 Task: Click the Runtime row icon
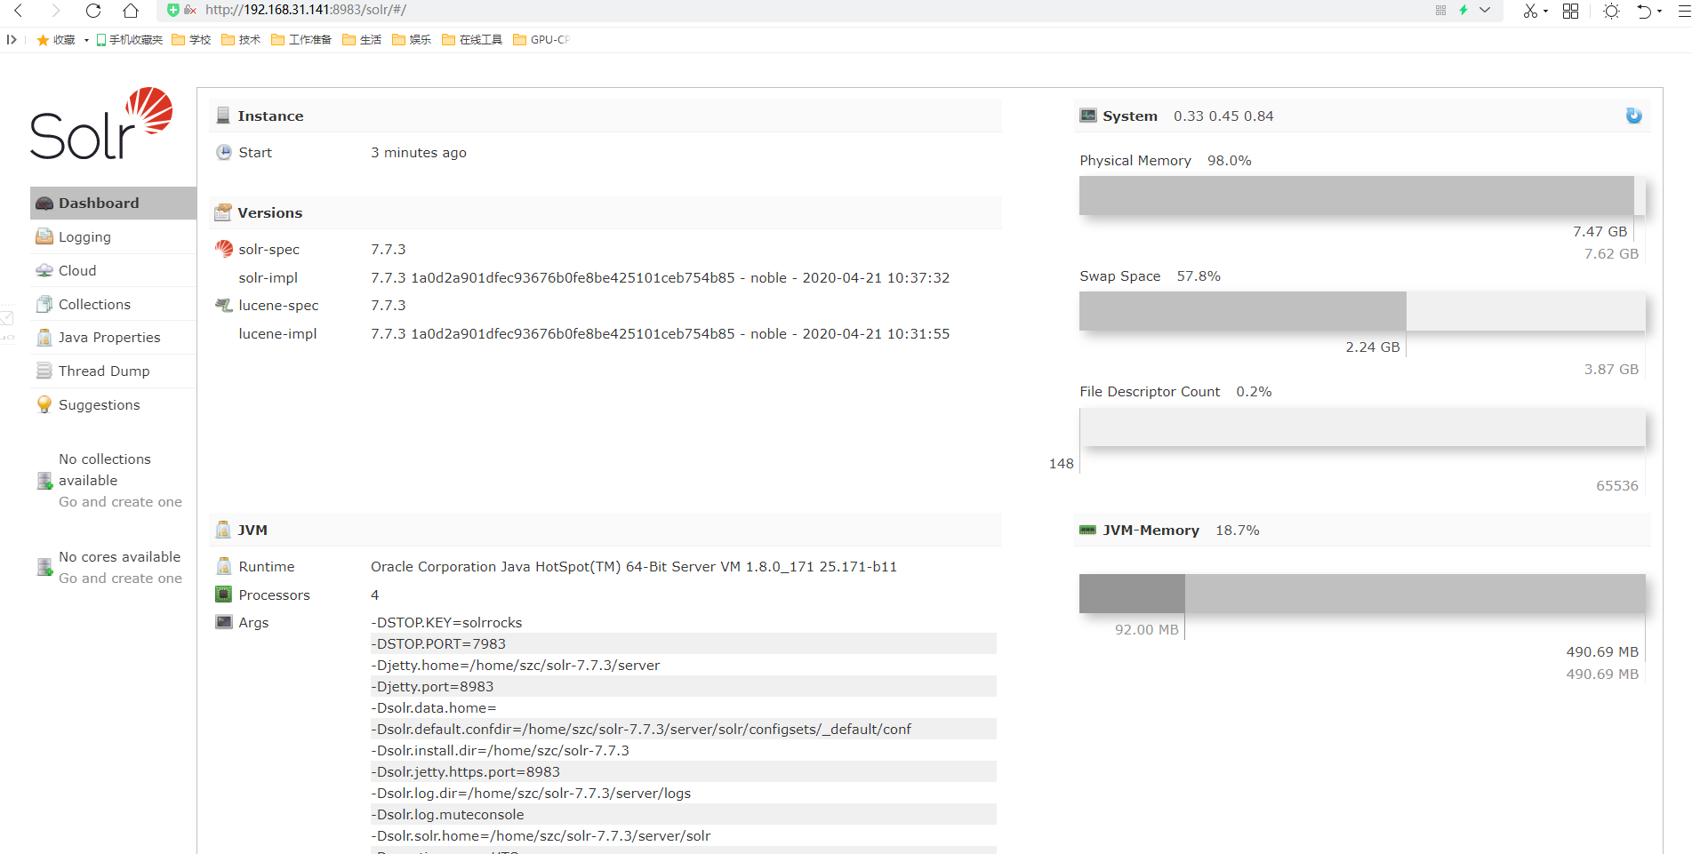click(224, 566)
